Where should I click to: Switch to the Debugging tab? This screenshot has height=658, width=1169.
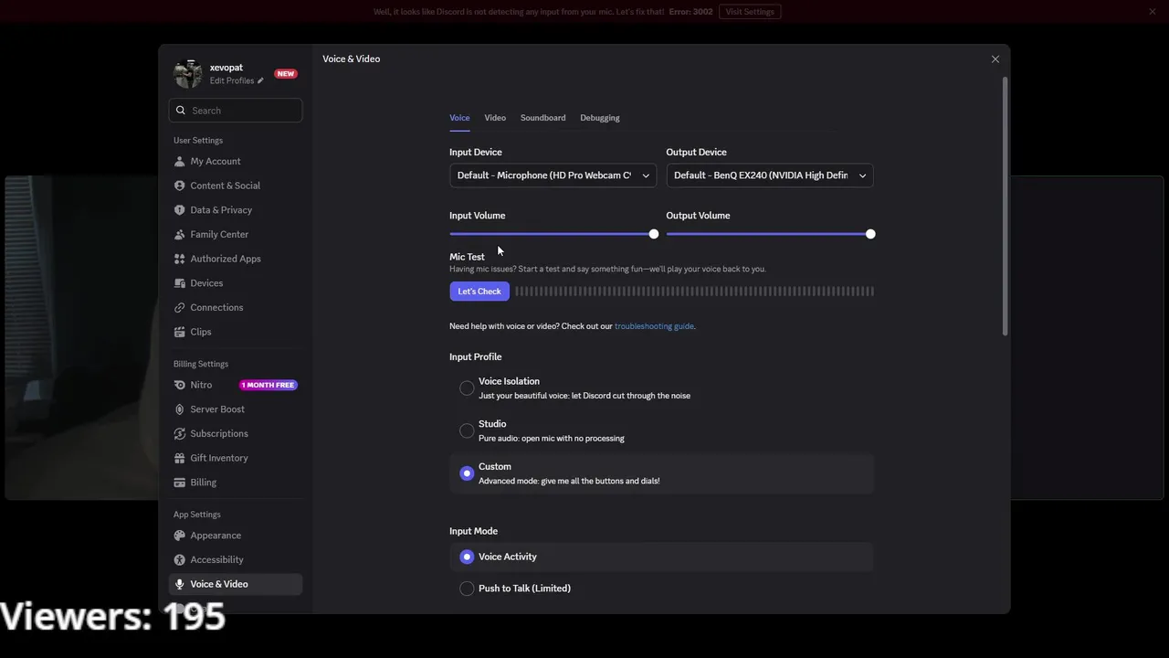tap(600, 118)
